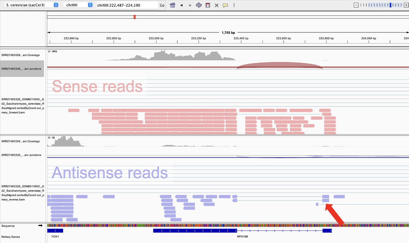
Task: Select the mary_reverse.bam alignment track name
Action: click(22, 192)
